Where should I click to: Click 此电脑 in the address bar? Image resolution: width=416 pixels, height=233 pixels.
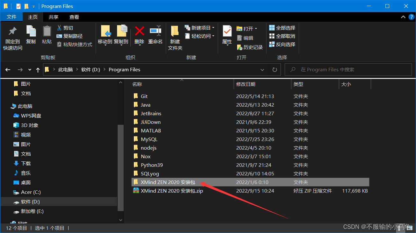pos(65,70)
